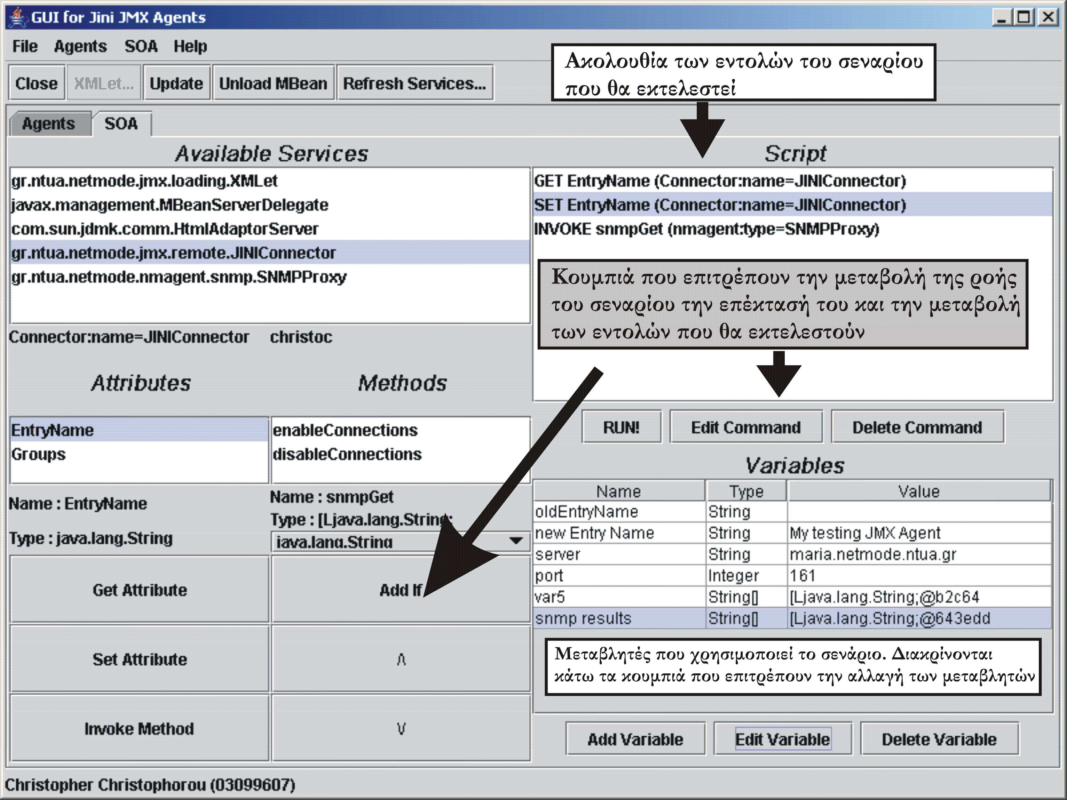Click value cell maria.netmode.ntua.gr

pos(919,554)
